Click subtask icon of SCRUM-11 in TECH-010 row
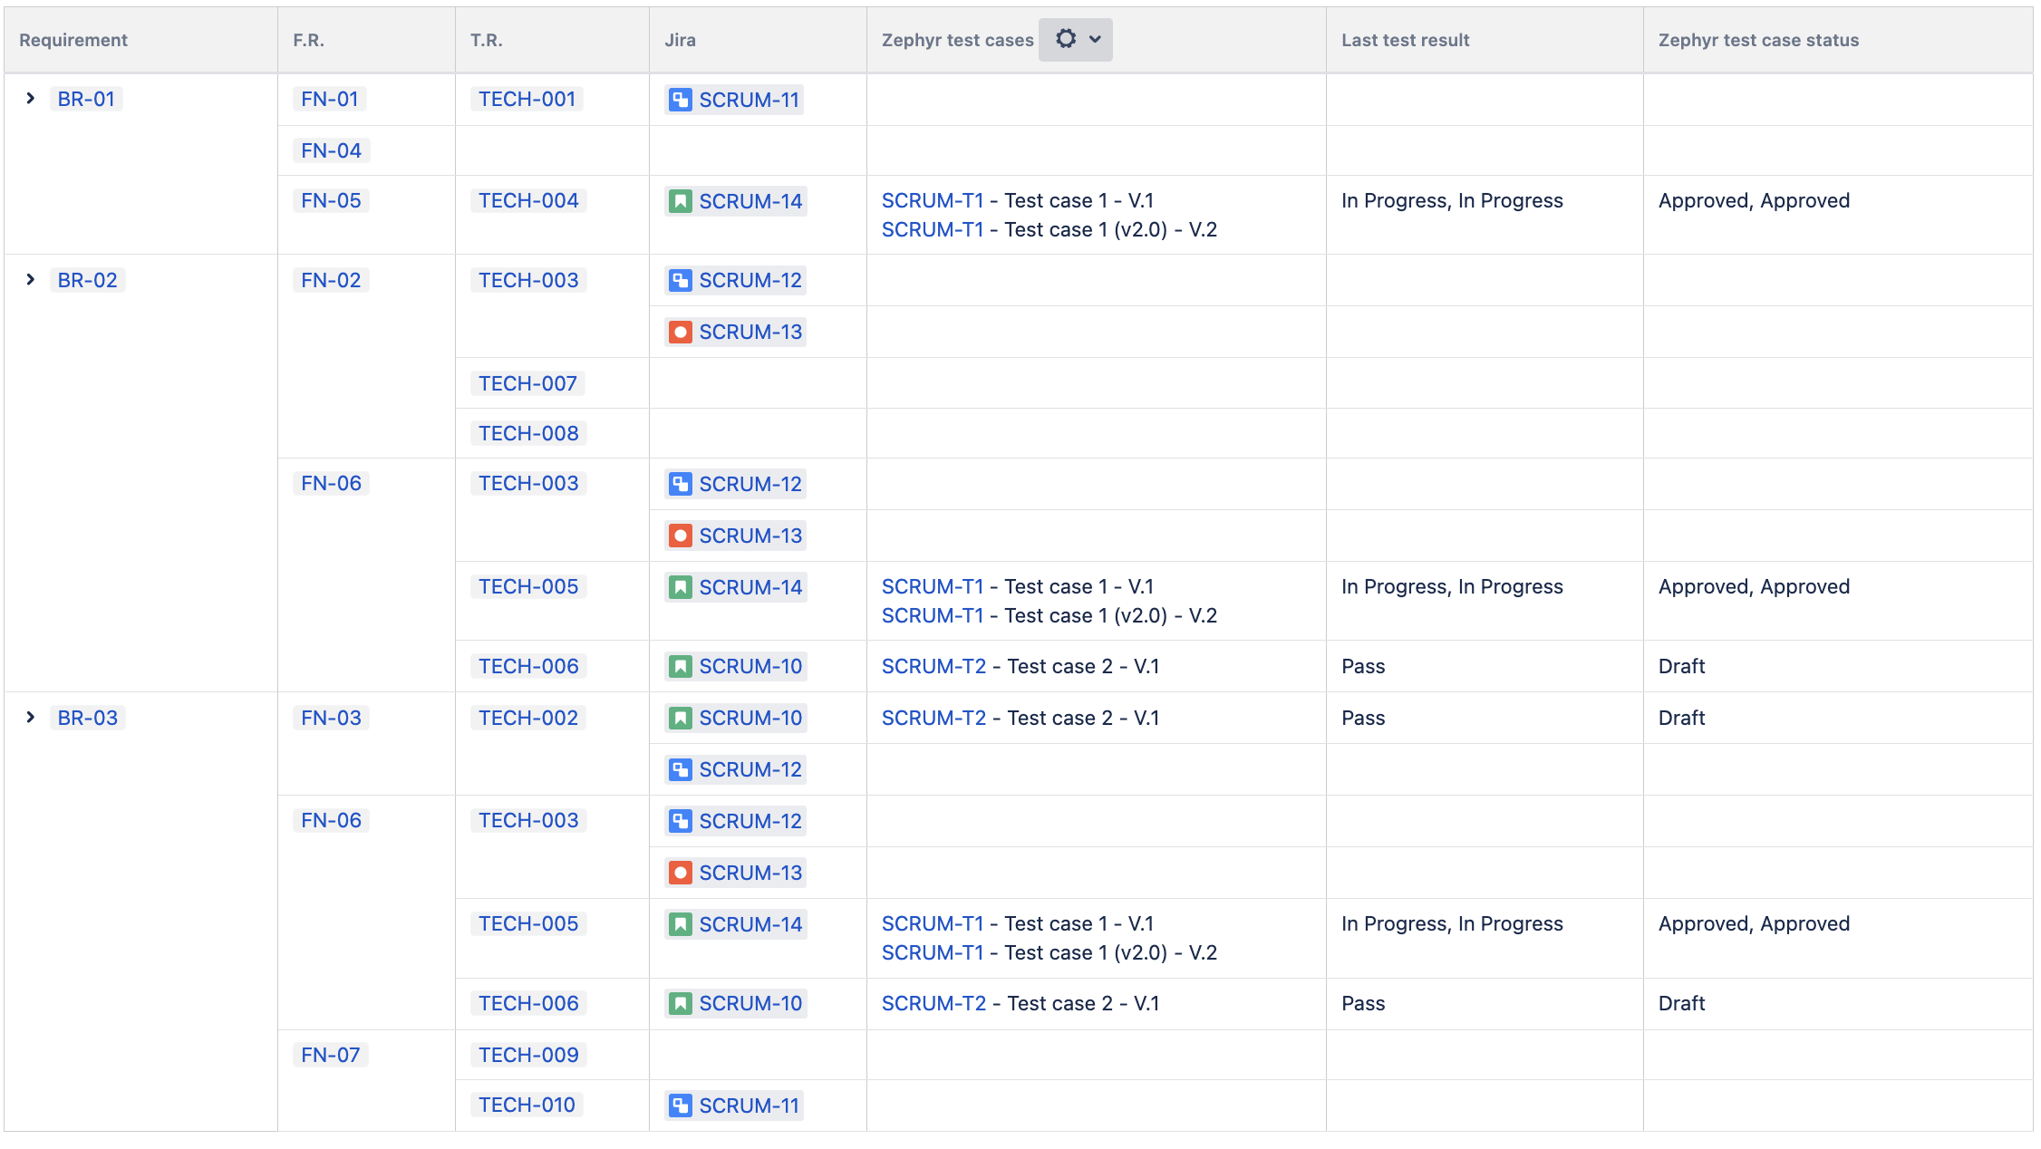 680,1106
